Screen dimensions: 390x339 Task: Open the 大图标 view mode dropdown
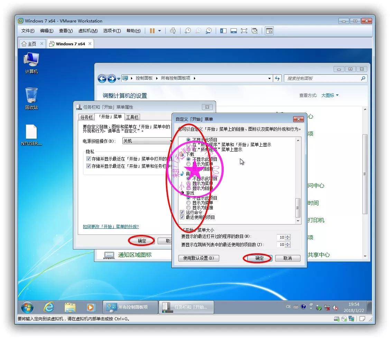coord(330,95)
